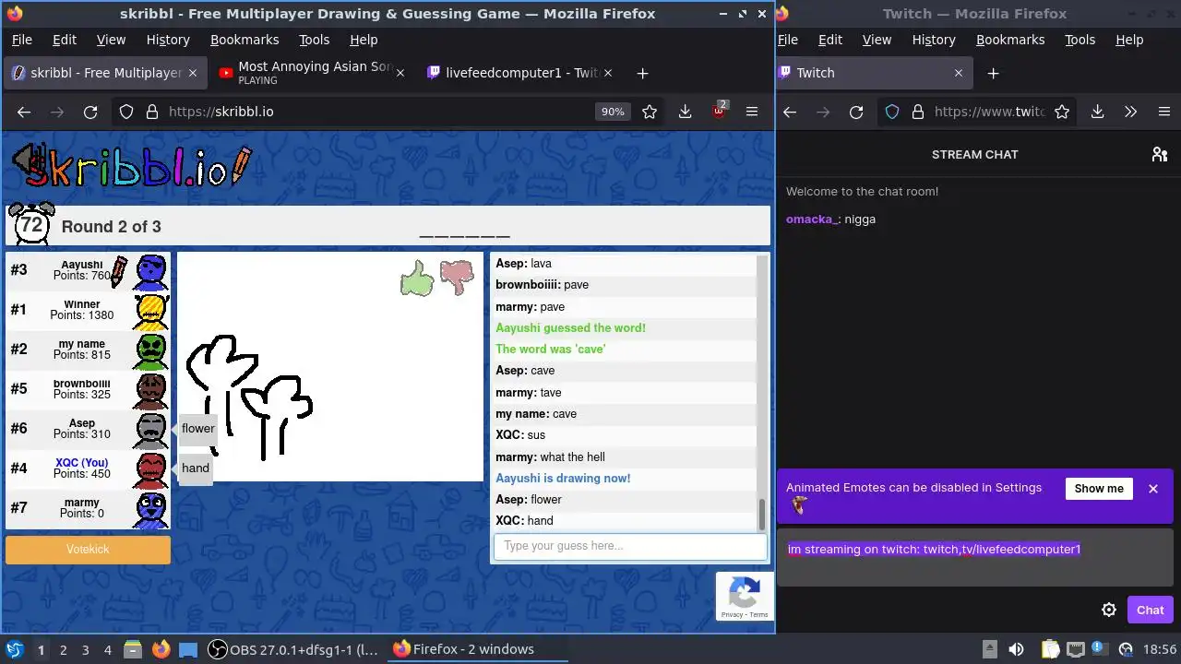Click skribbl.io address bar URL
This screenshot has width=1181, height=664.
221,112
